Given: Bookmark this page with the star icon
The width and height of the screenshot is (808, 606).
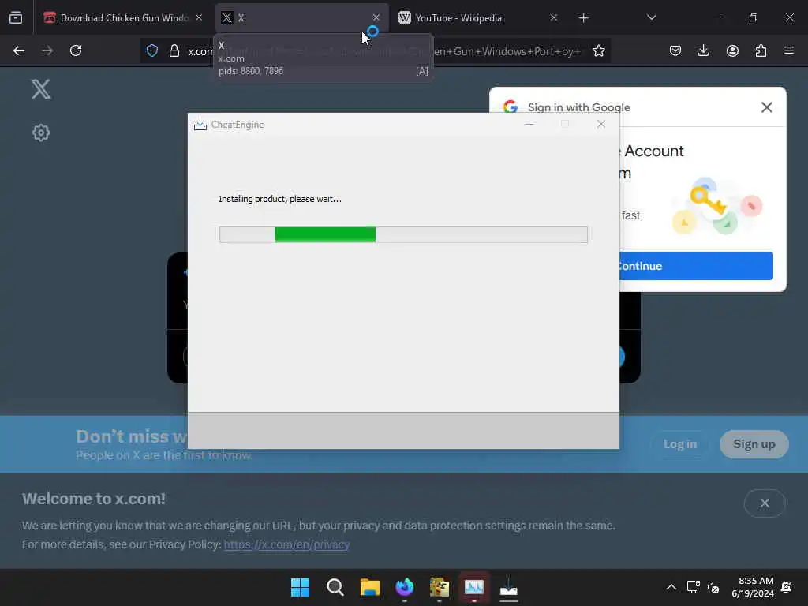Looking at the screenshot, I should pos(598,50).
